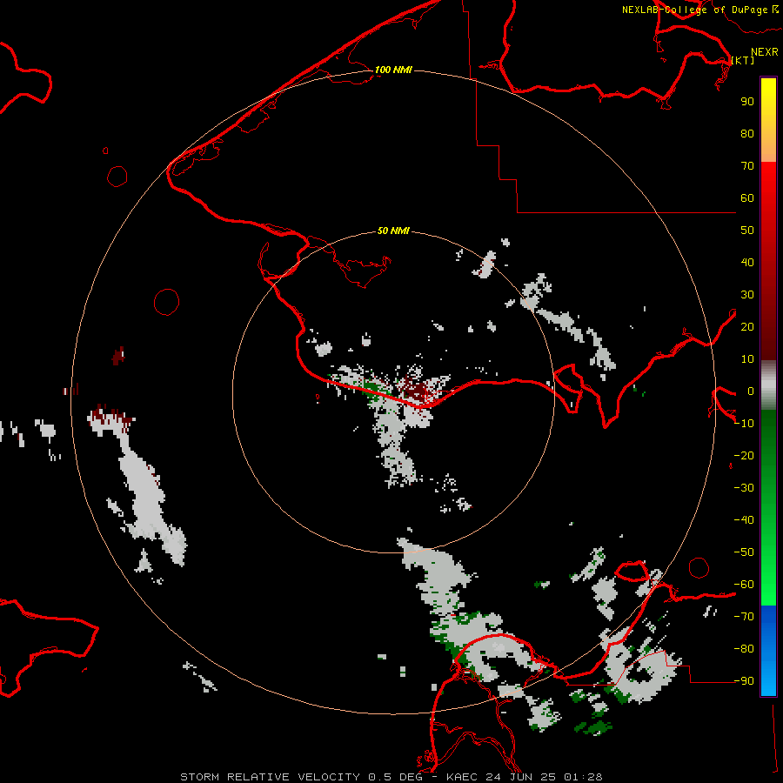Click the "0.5 DEG" elevation text
Image resolution: width=783 pixels, height=783 pixels.
coord(395,777)
